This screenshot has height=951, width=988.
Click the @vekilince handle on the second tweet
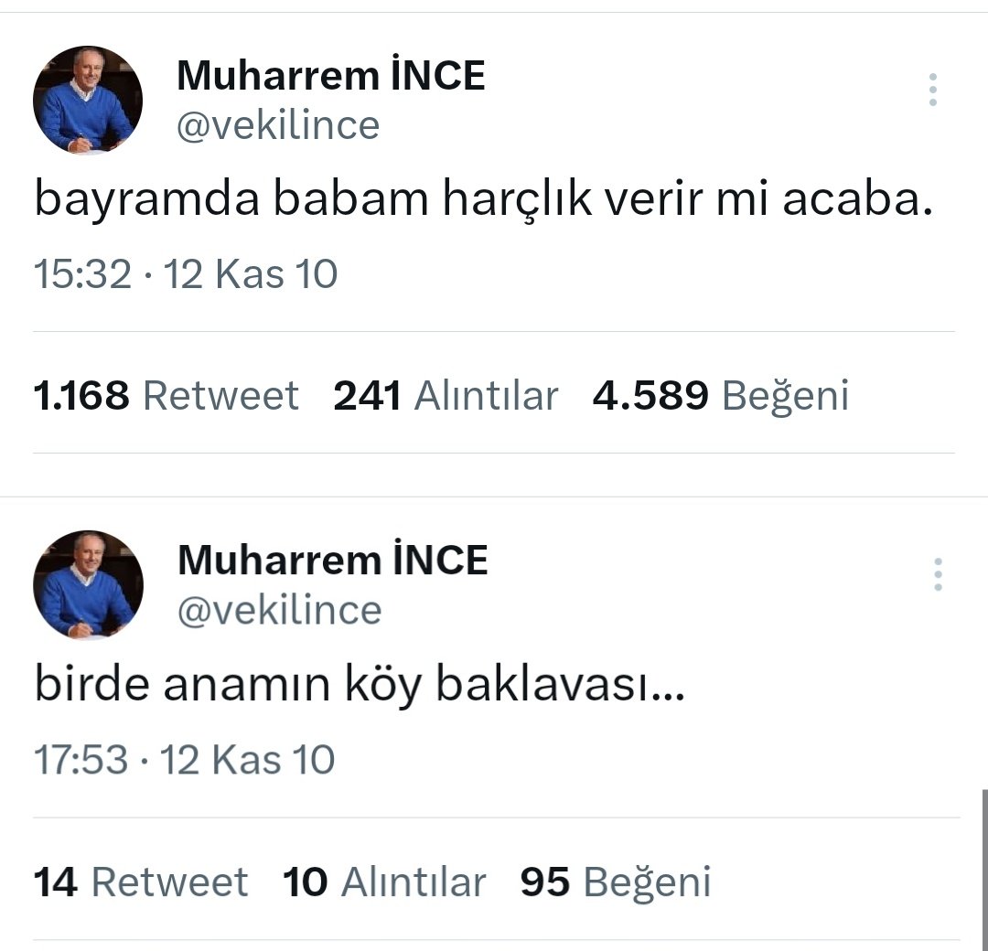[279, 611]
